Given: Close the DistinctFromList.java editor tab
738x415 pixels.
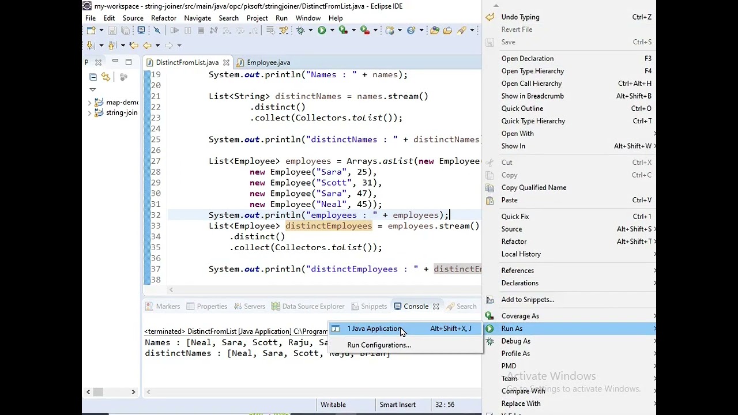Looking at the screenshot, I should tap(226, 62).
